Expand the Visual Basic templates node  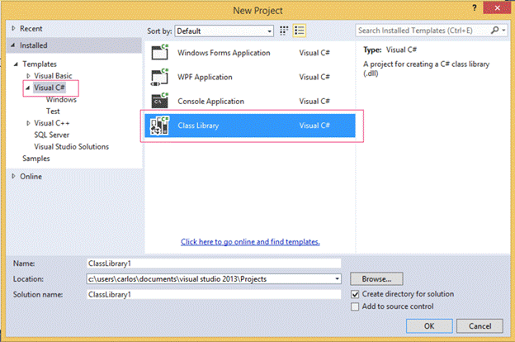[x=29, y=75]
